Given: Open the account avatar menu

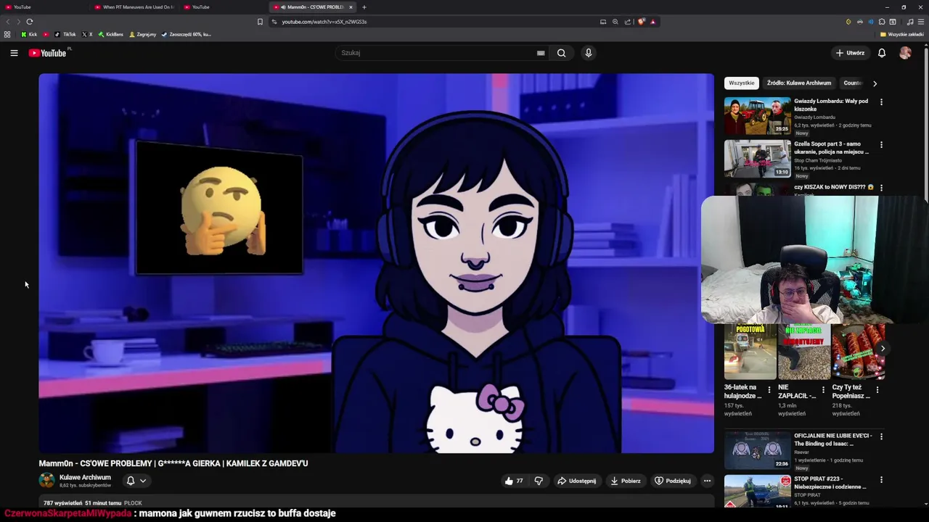Looking at the screenshot, I should click(905, 53).
